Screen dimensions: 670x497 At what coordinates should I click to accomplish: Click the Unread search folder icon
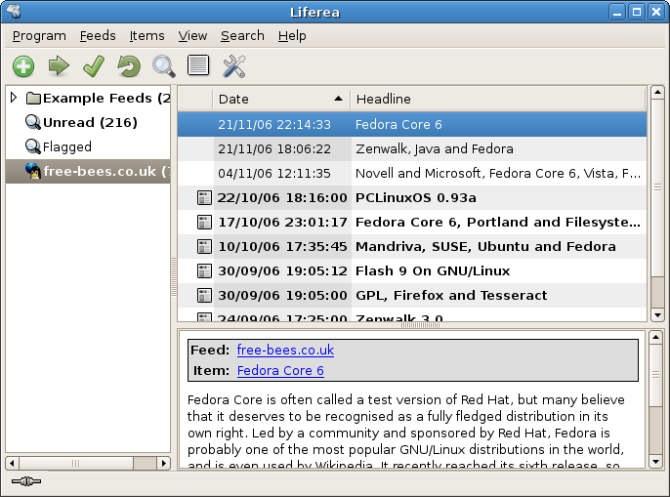tap(33, 123)
